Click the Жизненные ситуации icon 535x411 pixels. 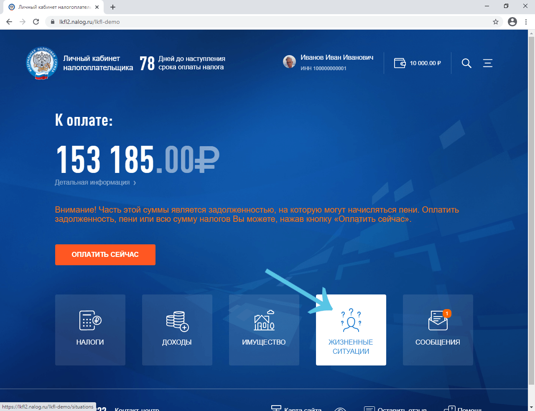tap(351, 321)
